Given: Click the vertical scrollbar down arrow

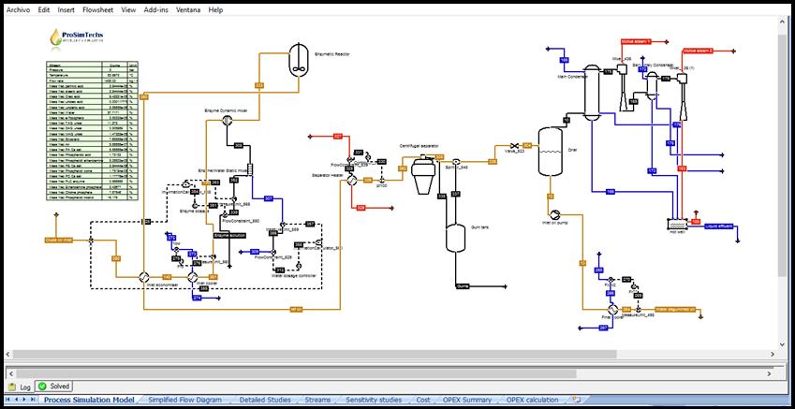Looking at the screenshot, I should (783, 344).
